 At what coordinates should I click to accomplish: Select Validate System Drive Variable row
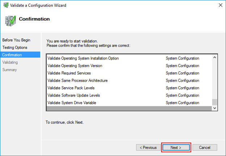(x=129, y=103)
